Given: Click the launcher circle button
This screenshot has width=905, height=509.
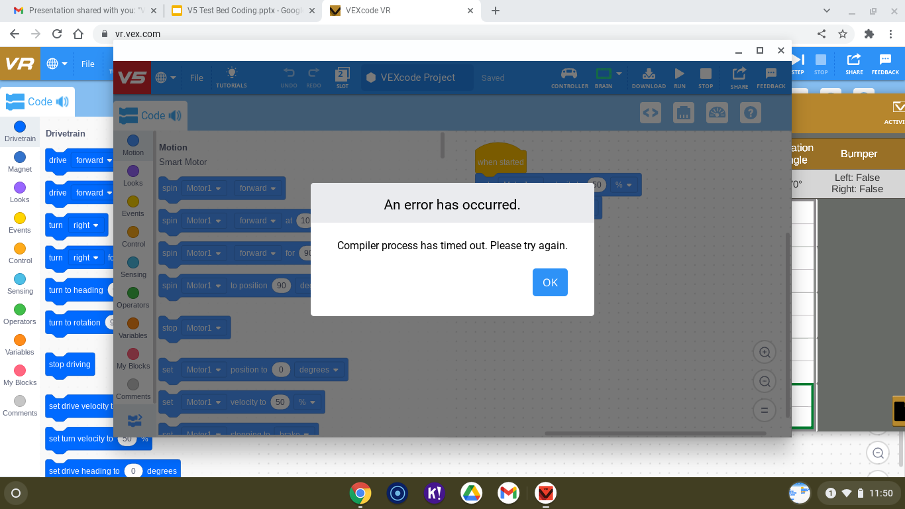Looking at the screenshot, I should click(x=16, y=493).
